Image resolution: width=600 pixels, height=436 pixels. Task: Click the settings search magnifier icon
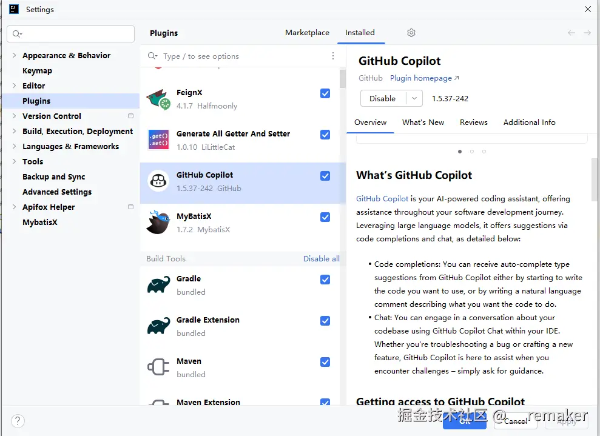pos(17,34)
